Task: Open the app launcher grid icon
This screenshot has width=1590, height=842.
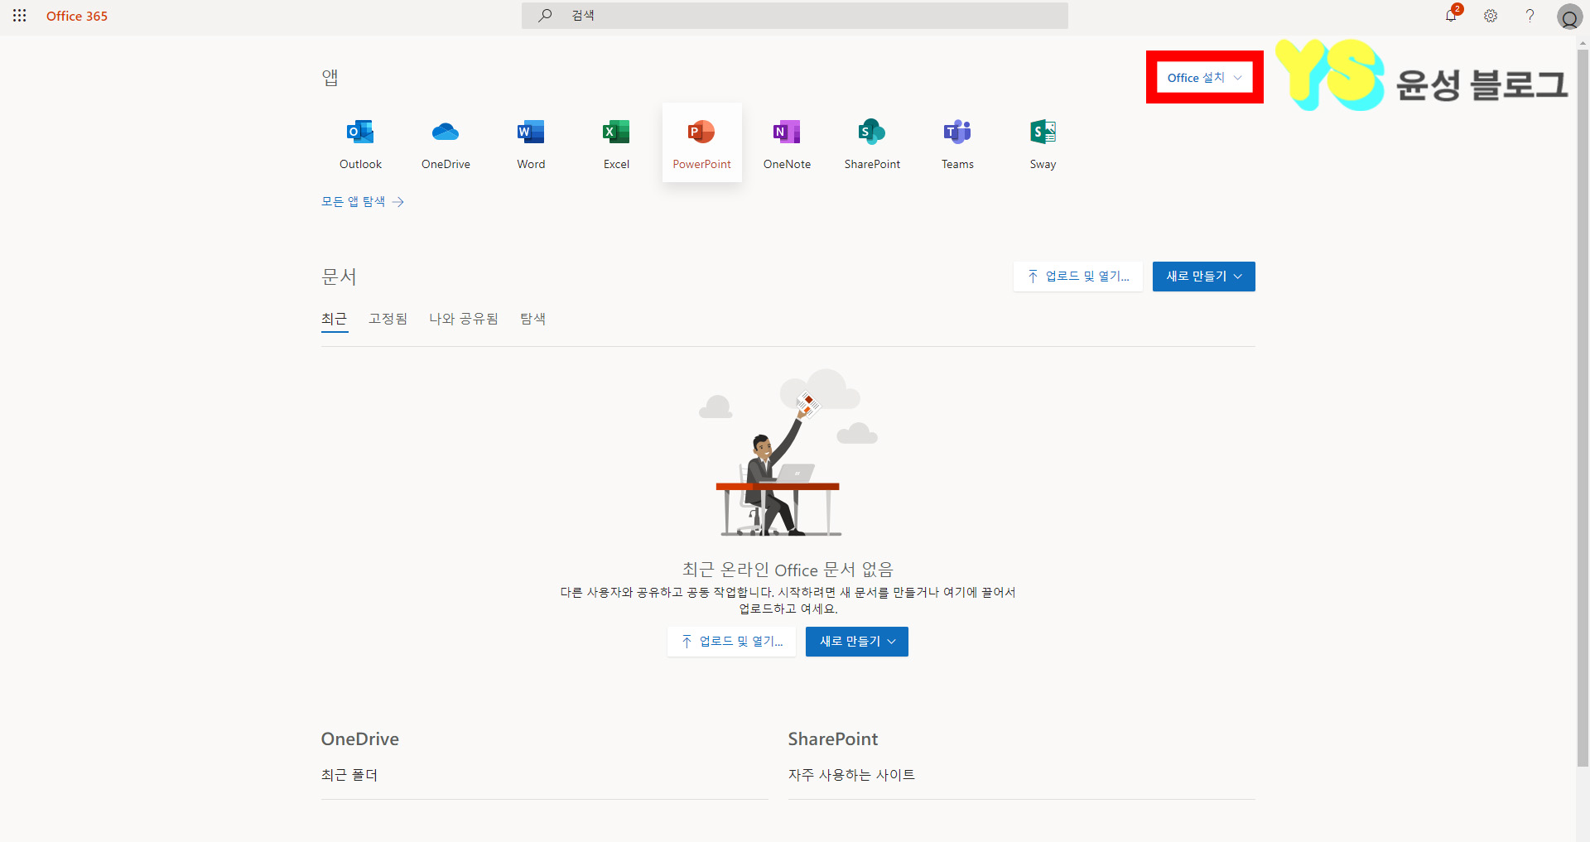Action: [x=20, y=16]
